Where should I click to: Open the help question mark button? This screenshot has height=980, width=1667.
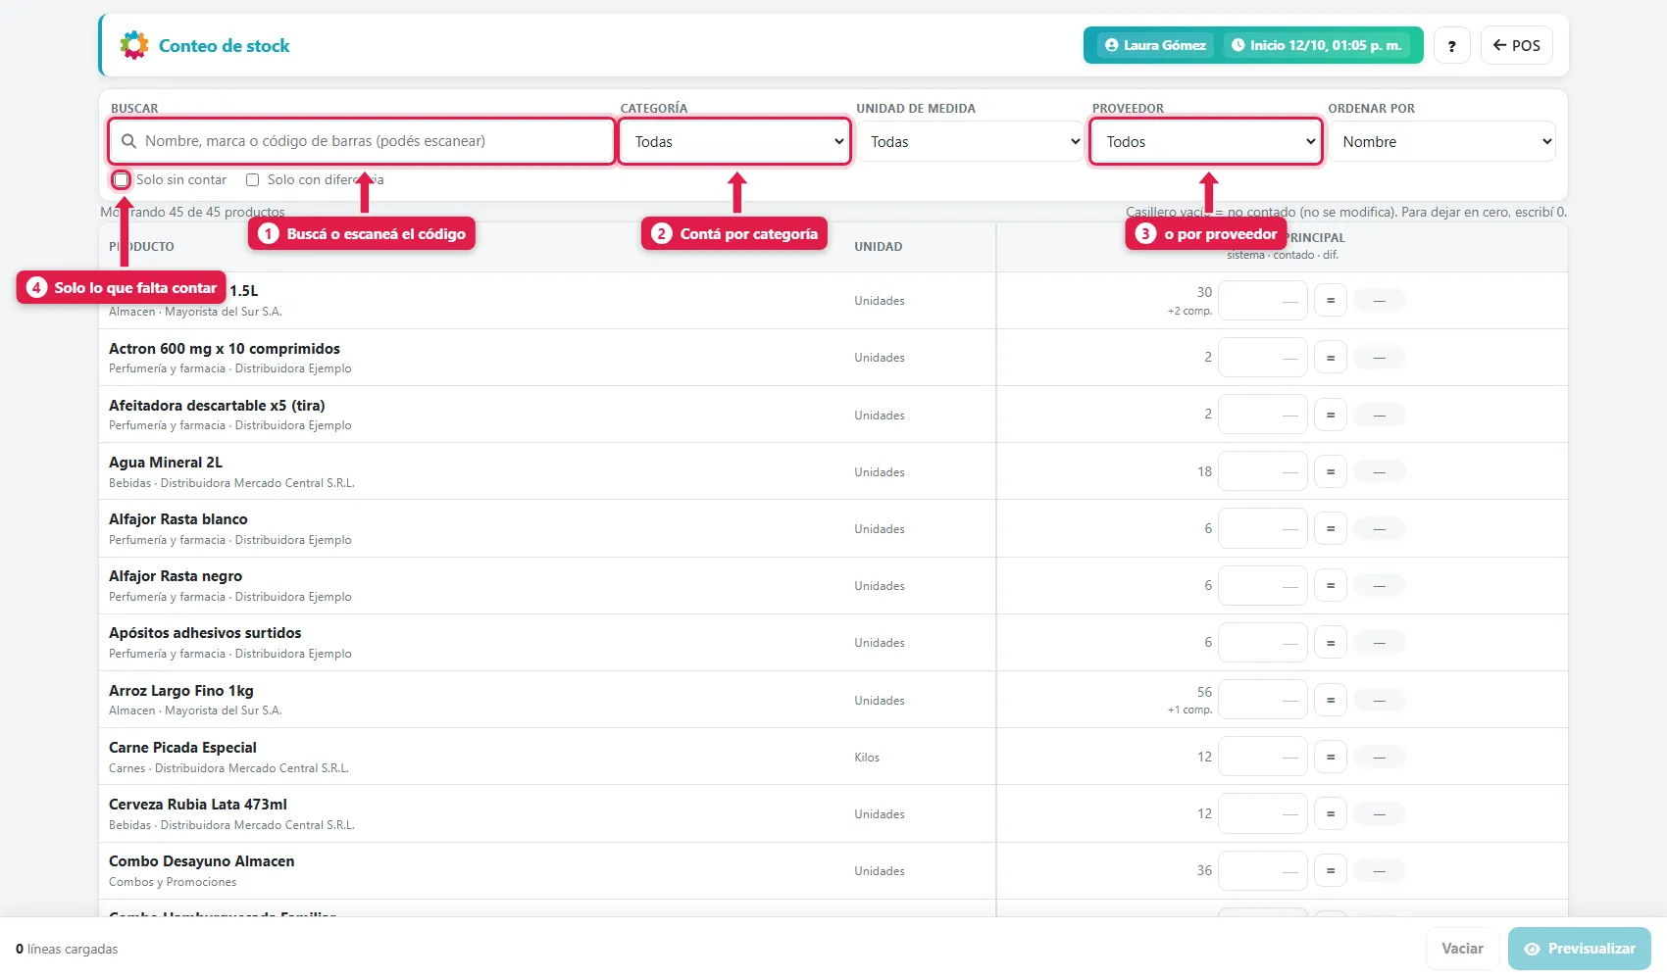1451,45
